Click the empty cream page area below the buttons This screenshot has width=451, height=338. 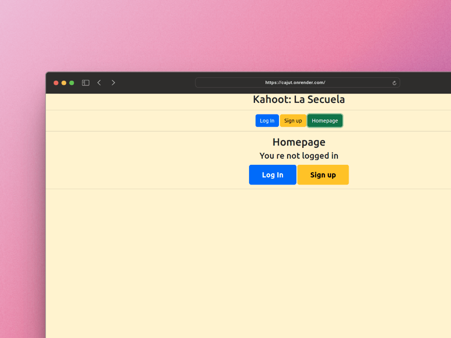[x=249, y=263]
